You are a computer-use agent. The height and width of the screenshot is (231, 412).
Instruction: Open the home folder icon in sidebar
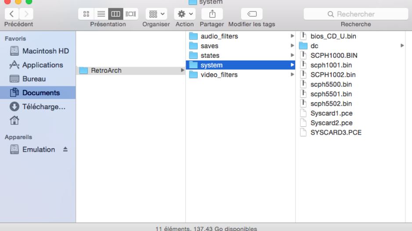(14, 121)
